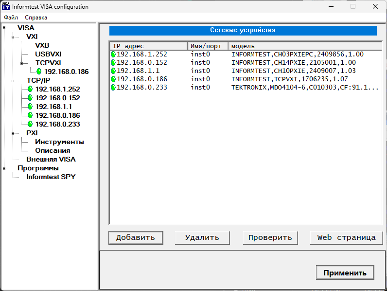Viewport: 387px width, 291px height.
Task: Select the TCP/IP tree item
Action: point(38,80)
